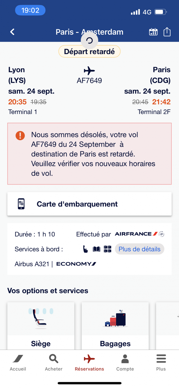Select the Bagages option card
The height and width of the screenshot is (388, 179).
115,326
